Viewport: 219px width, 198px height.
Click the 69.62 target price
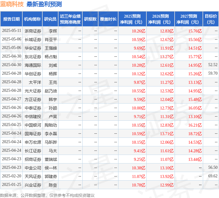pyautogui.click(x=213, y=176)
